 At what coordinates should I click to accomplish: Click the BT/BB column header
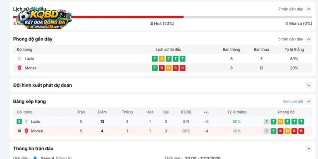[x=186, y=112]
